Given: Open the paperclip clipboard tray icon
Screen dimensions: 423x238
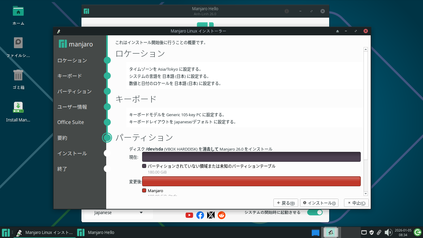Looking at the screenshot, I should click(379, 232).
